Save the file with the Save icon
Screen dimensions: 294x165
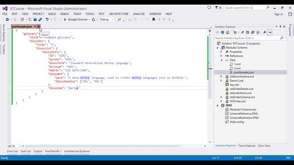pyautogui.click(x=35, y=19)
